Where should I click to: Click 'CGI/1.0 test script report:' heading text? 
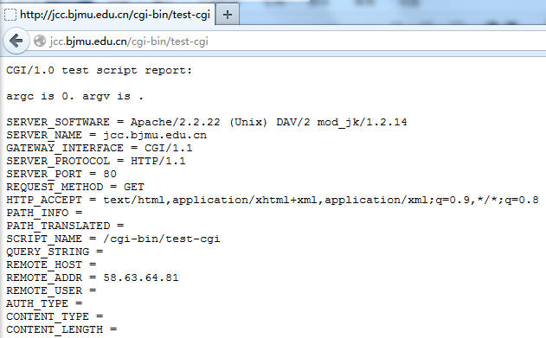(x=100, y=70)
